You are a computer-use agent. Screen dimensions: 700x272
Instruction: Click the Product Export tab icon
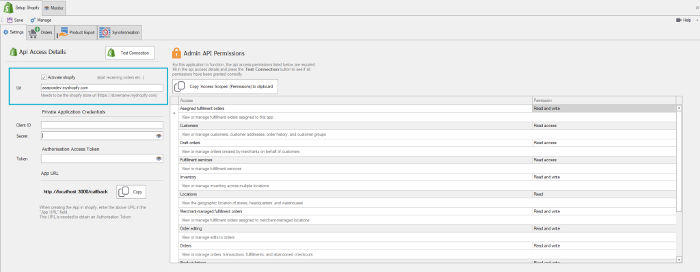click(62, 33)
